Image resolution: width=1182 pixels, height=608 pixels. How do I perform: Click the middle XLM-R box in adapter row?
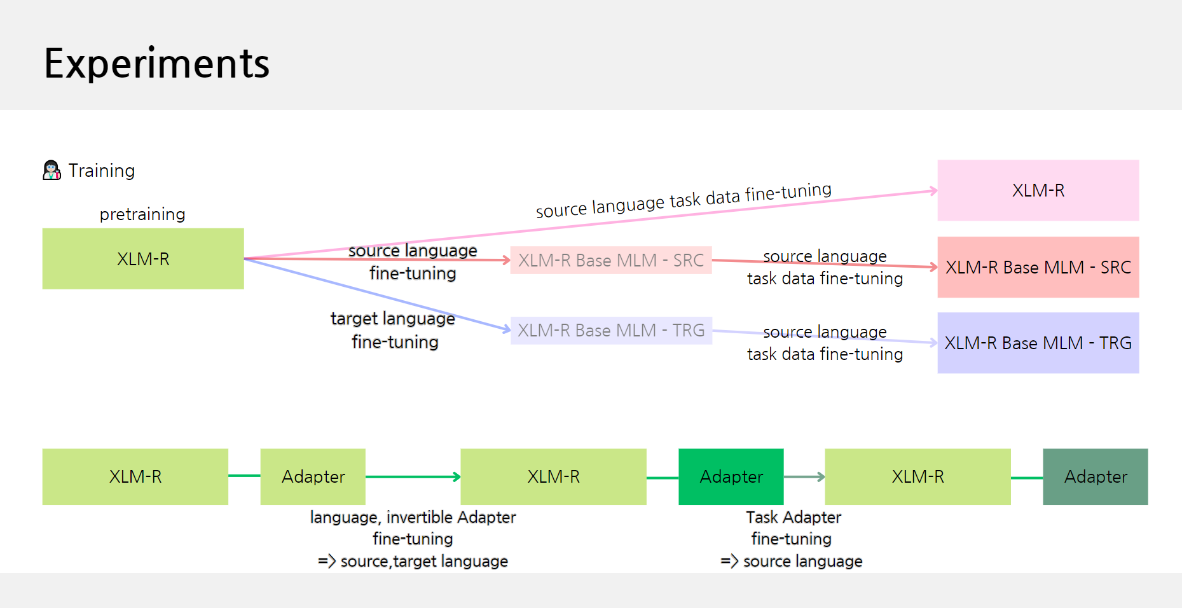pos(554,477)
